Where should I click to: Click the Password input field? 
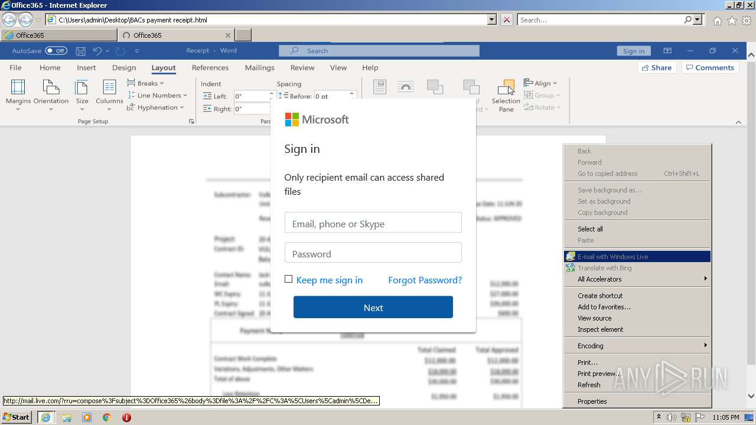(x=373, y=254)
